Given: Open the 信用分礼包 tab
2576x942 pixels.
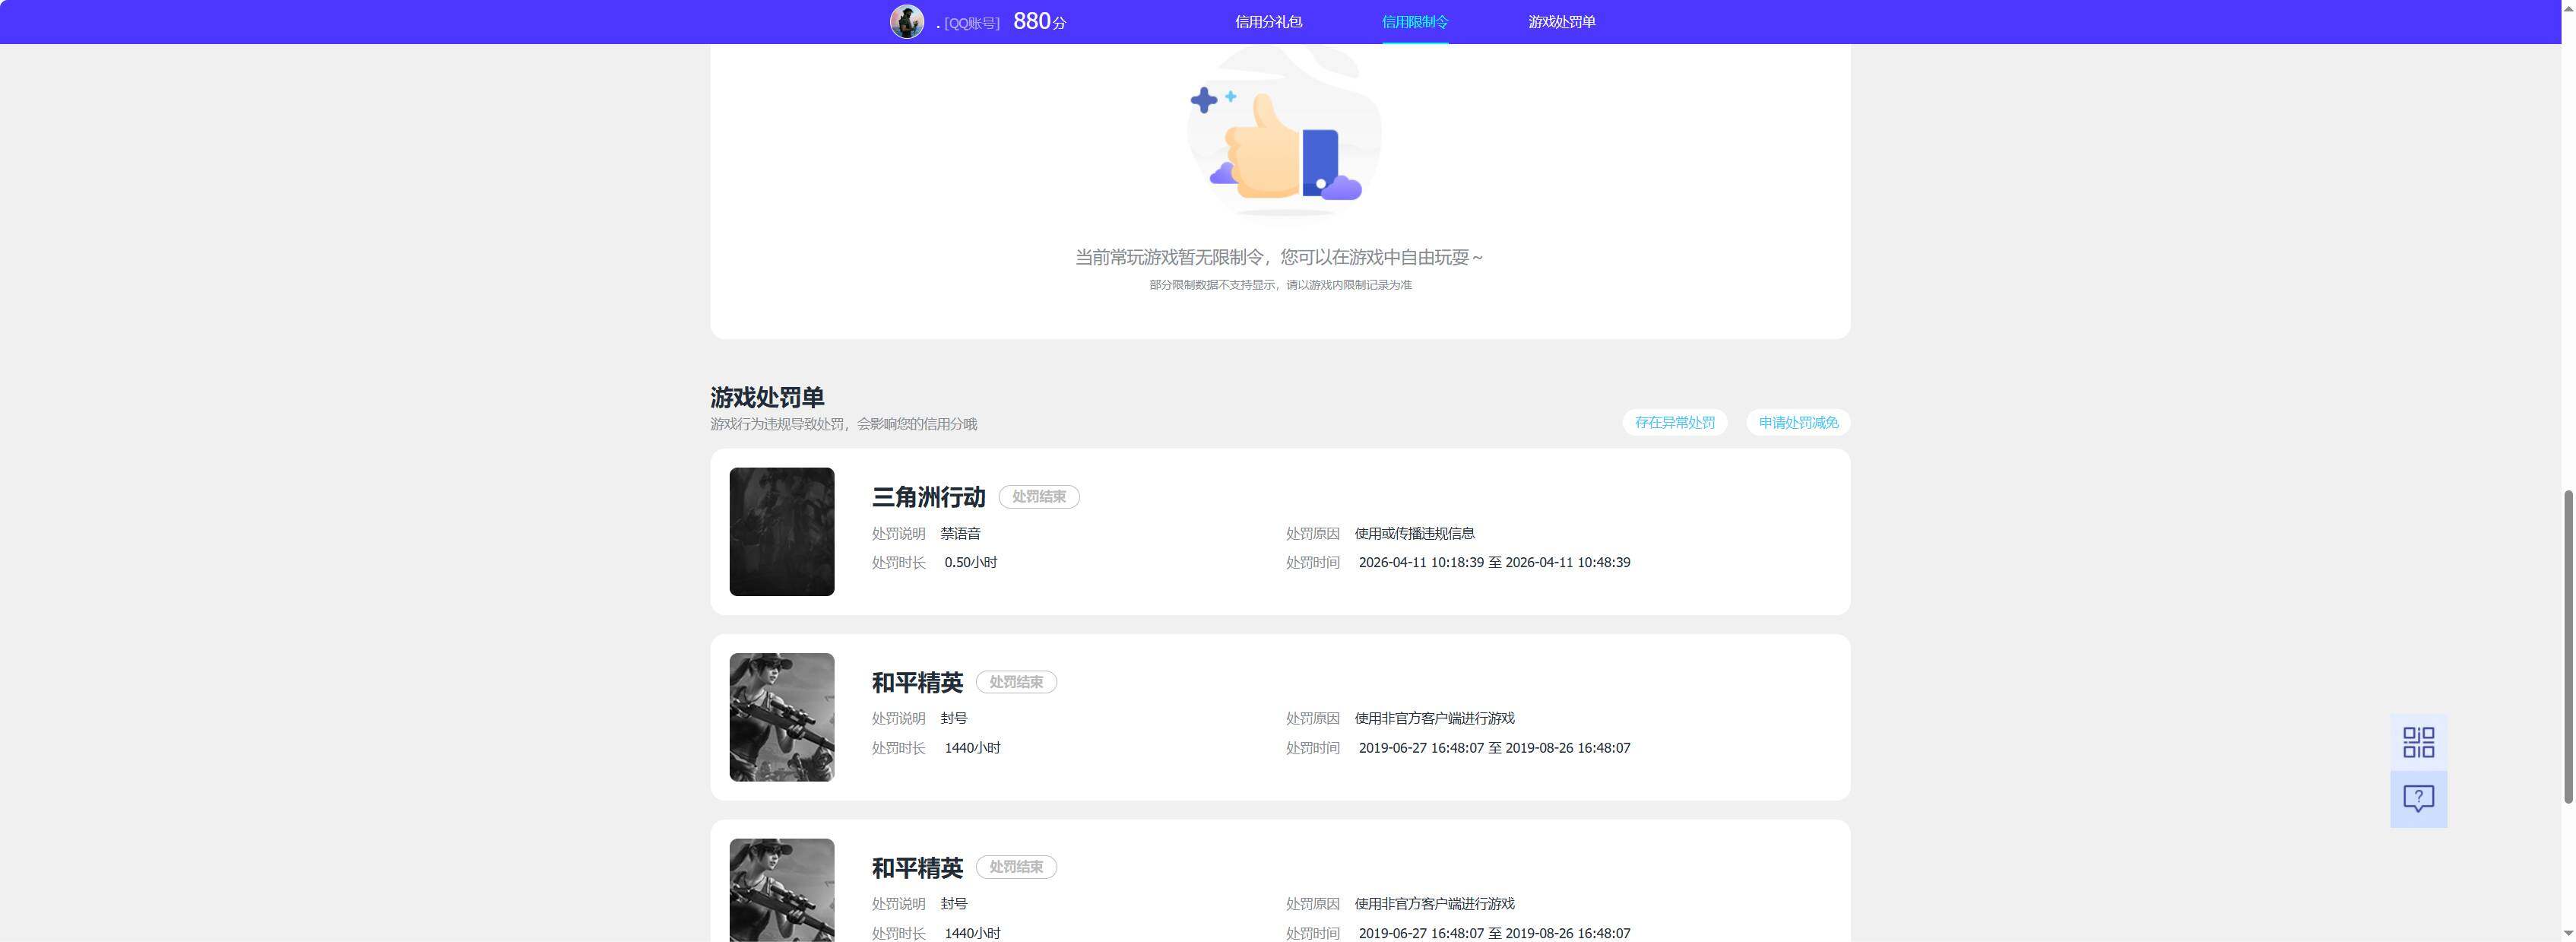Looking at the screenshot, I should click(1268, 22).
